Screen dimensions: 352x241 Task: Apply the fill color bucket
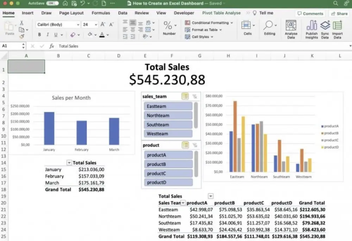(90, 34)
